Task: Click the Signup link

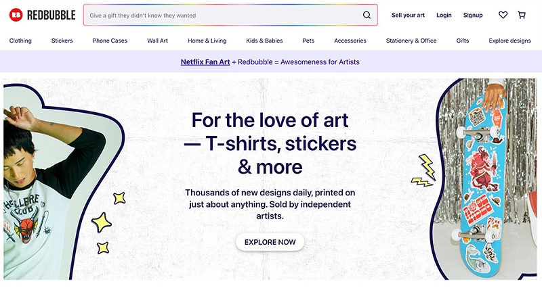Action: pyautogui.click(x=473, y=15)
